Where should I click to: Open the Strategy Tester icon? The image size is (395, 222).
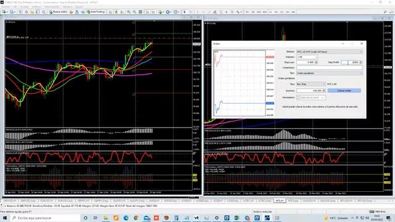coord(44,12)
